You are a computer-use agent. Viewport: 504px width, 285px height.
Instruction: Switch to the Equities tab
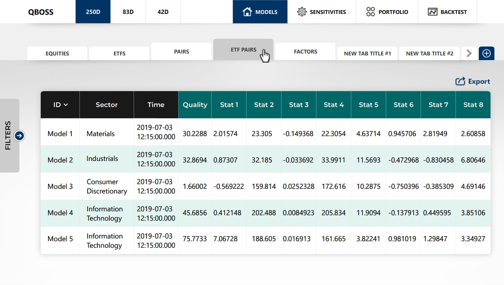pos(57,54)
